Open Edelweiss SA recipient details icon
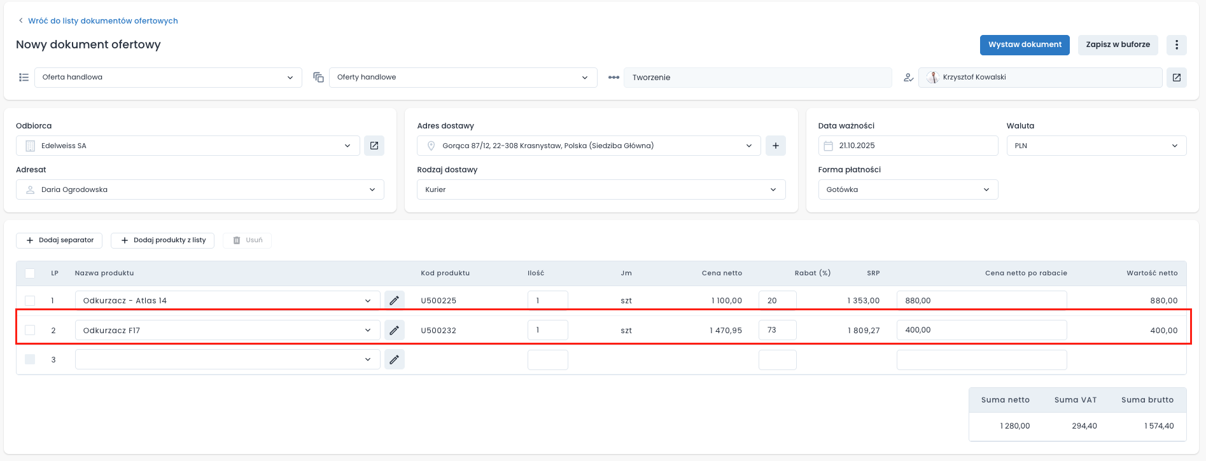The width and height of the screenshot is (1206, 461). pos(374,146)
